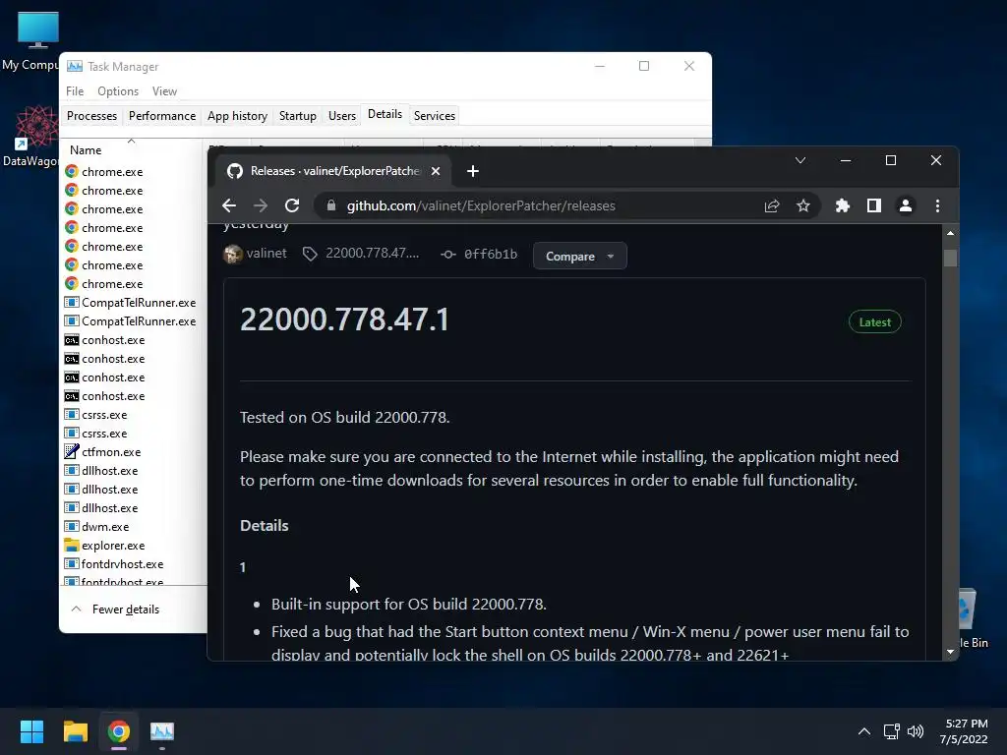Click the dwm.exe process icon
Viewport: 1007px width, 755px height.
point(71,527)
